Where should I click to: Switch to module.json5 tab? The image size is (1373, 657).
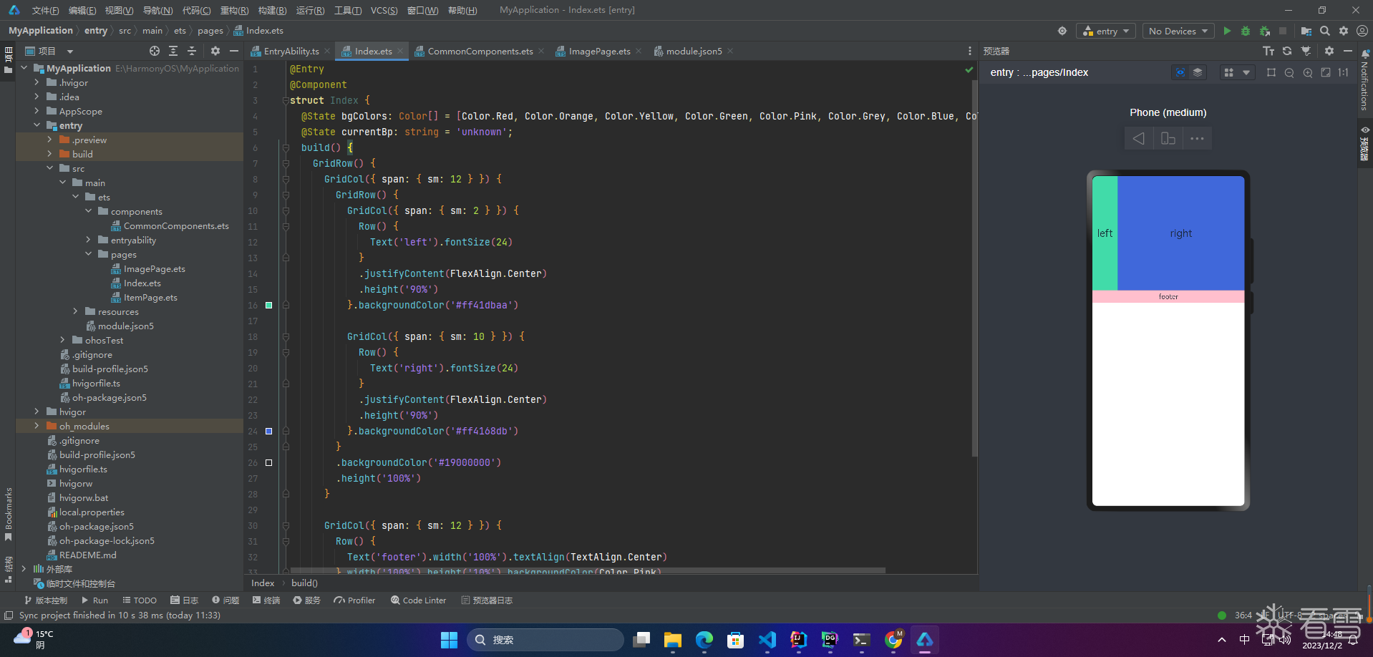coord(694,51)
